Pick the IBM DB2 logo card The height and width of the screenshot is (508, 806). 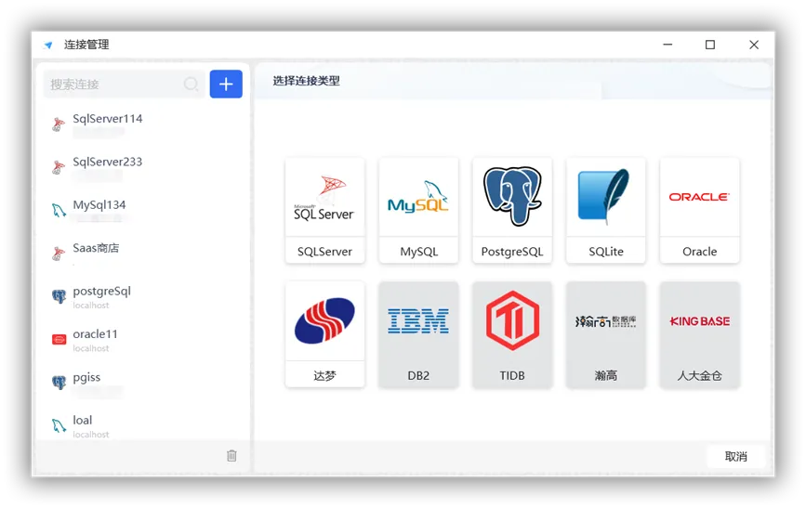pyautogui.click(x=418, y=334)
